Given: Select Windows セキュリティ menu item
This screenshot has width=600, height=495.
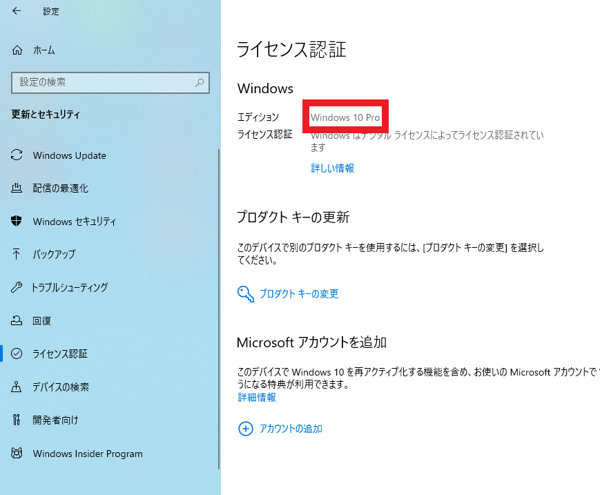Looking at the screenshot, I should [x=75, y=222].
